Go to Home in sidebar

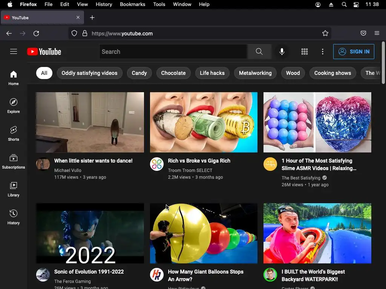click(x=14, y=78)
